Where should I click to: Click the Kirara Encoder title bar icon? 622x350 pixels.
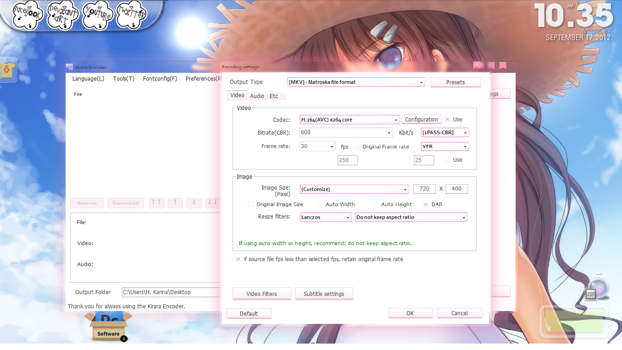(69, 67)
